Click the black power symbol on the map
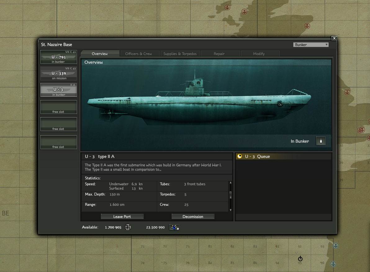 tap(300, 259)
